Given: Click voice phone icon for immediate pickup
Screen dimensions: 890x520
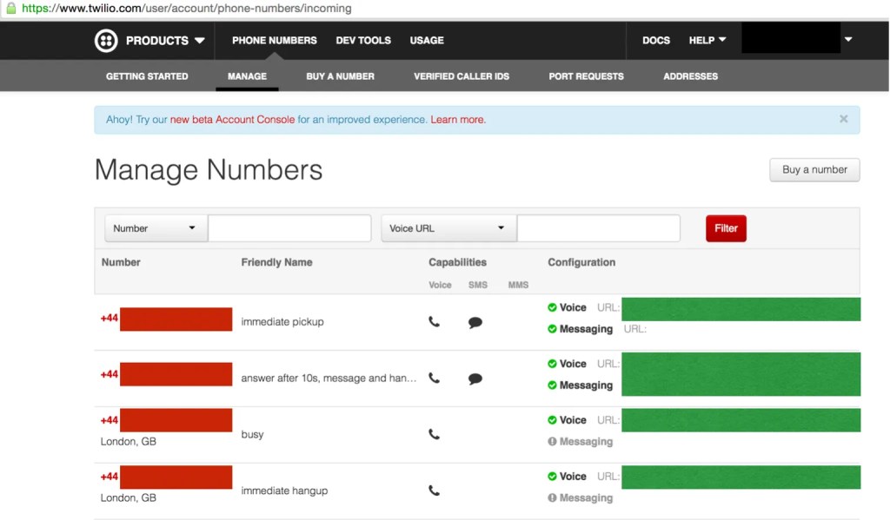Looking at the screenshot, I should click(x=434, y=322).
